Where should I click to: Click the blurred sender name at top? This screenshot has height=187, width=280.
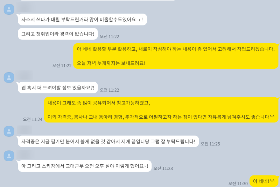25,8
